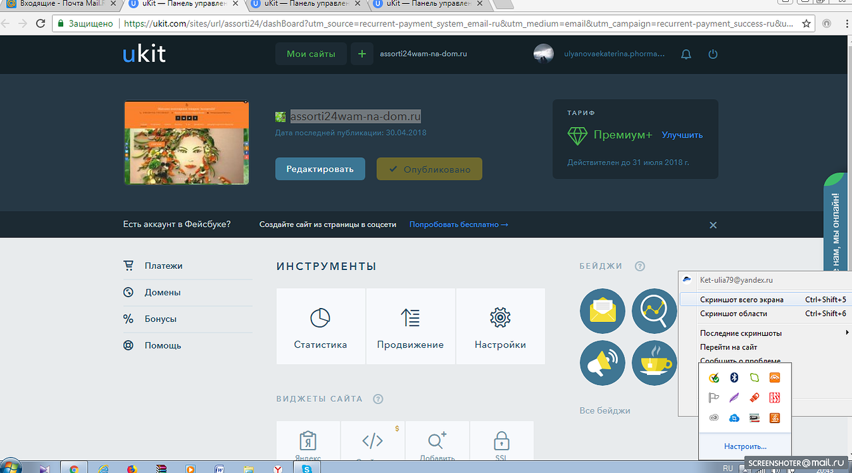Bookmark page with star icon
Image resolution: width=852 pixels, height=473 pixels.
coord(807,23)
